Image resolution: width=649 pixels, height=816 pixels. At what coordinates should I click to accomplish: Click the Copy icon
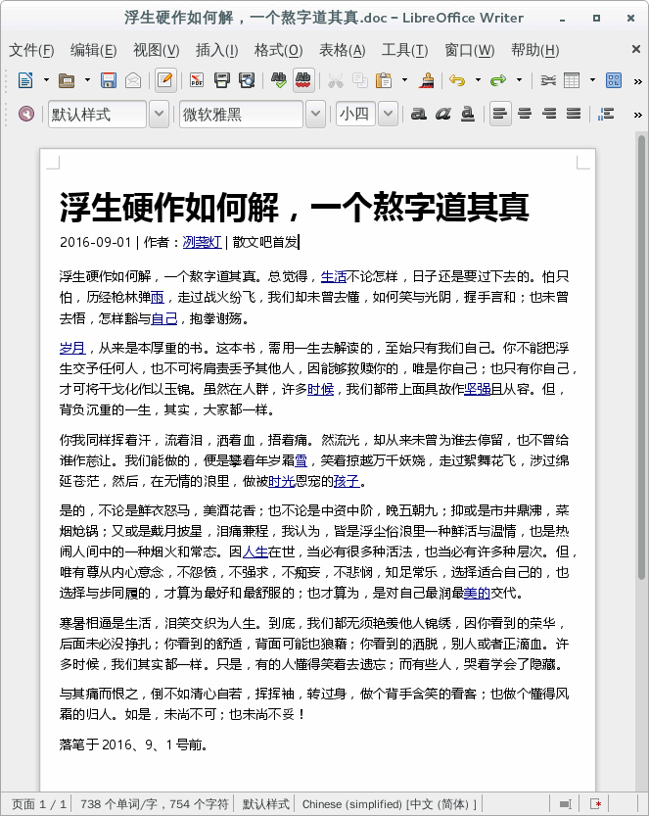click(360, 80)
